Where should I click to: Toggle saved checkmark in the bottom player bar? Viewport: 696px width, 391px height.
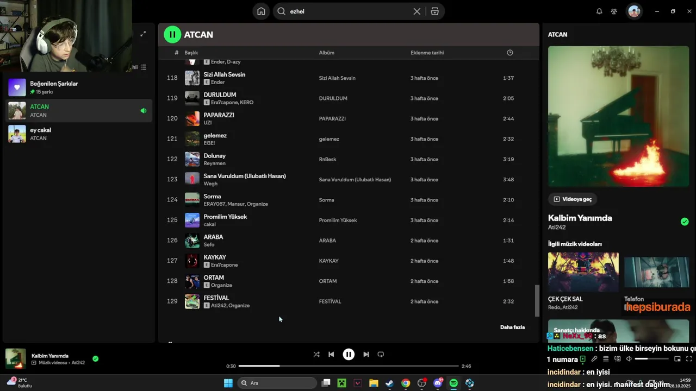click(96, 359)
